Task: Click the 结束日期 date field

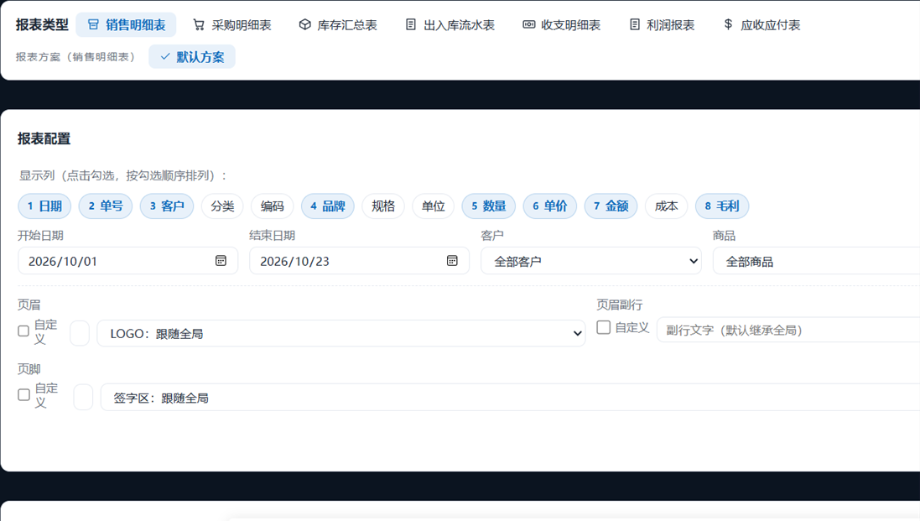Action: (x=359, y=261)
